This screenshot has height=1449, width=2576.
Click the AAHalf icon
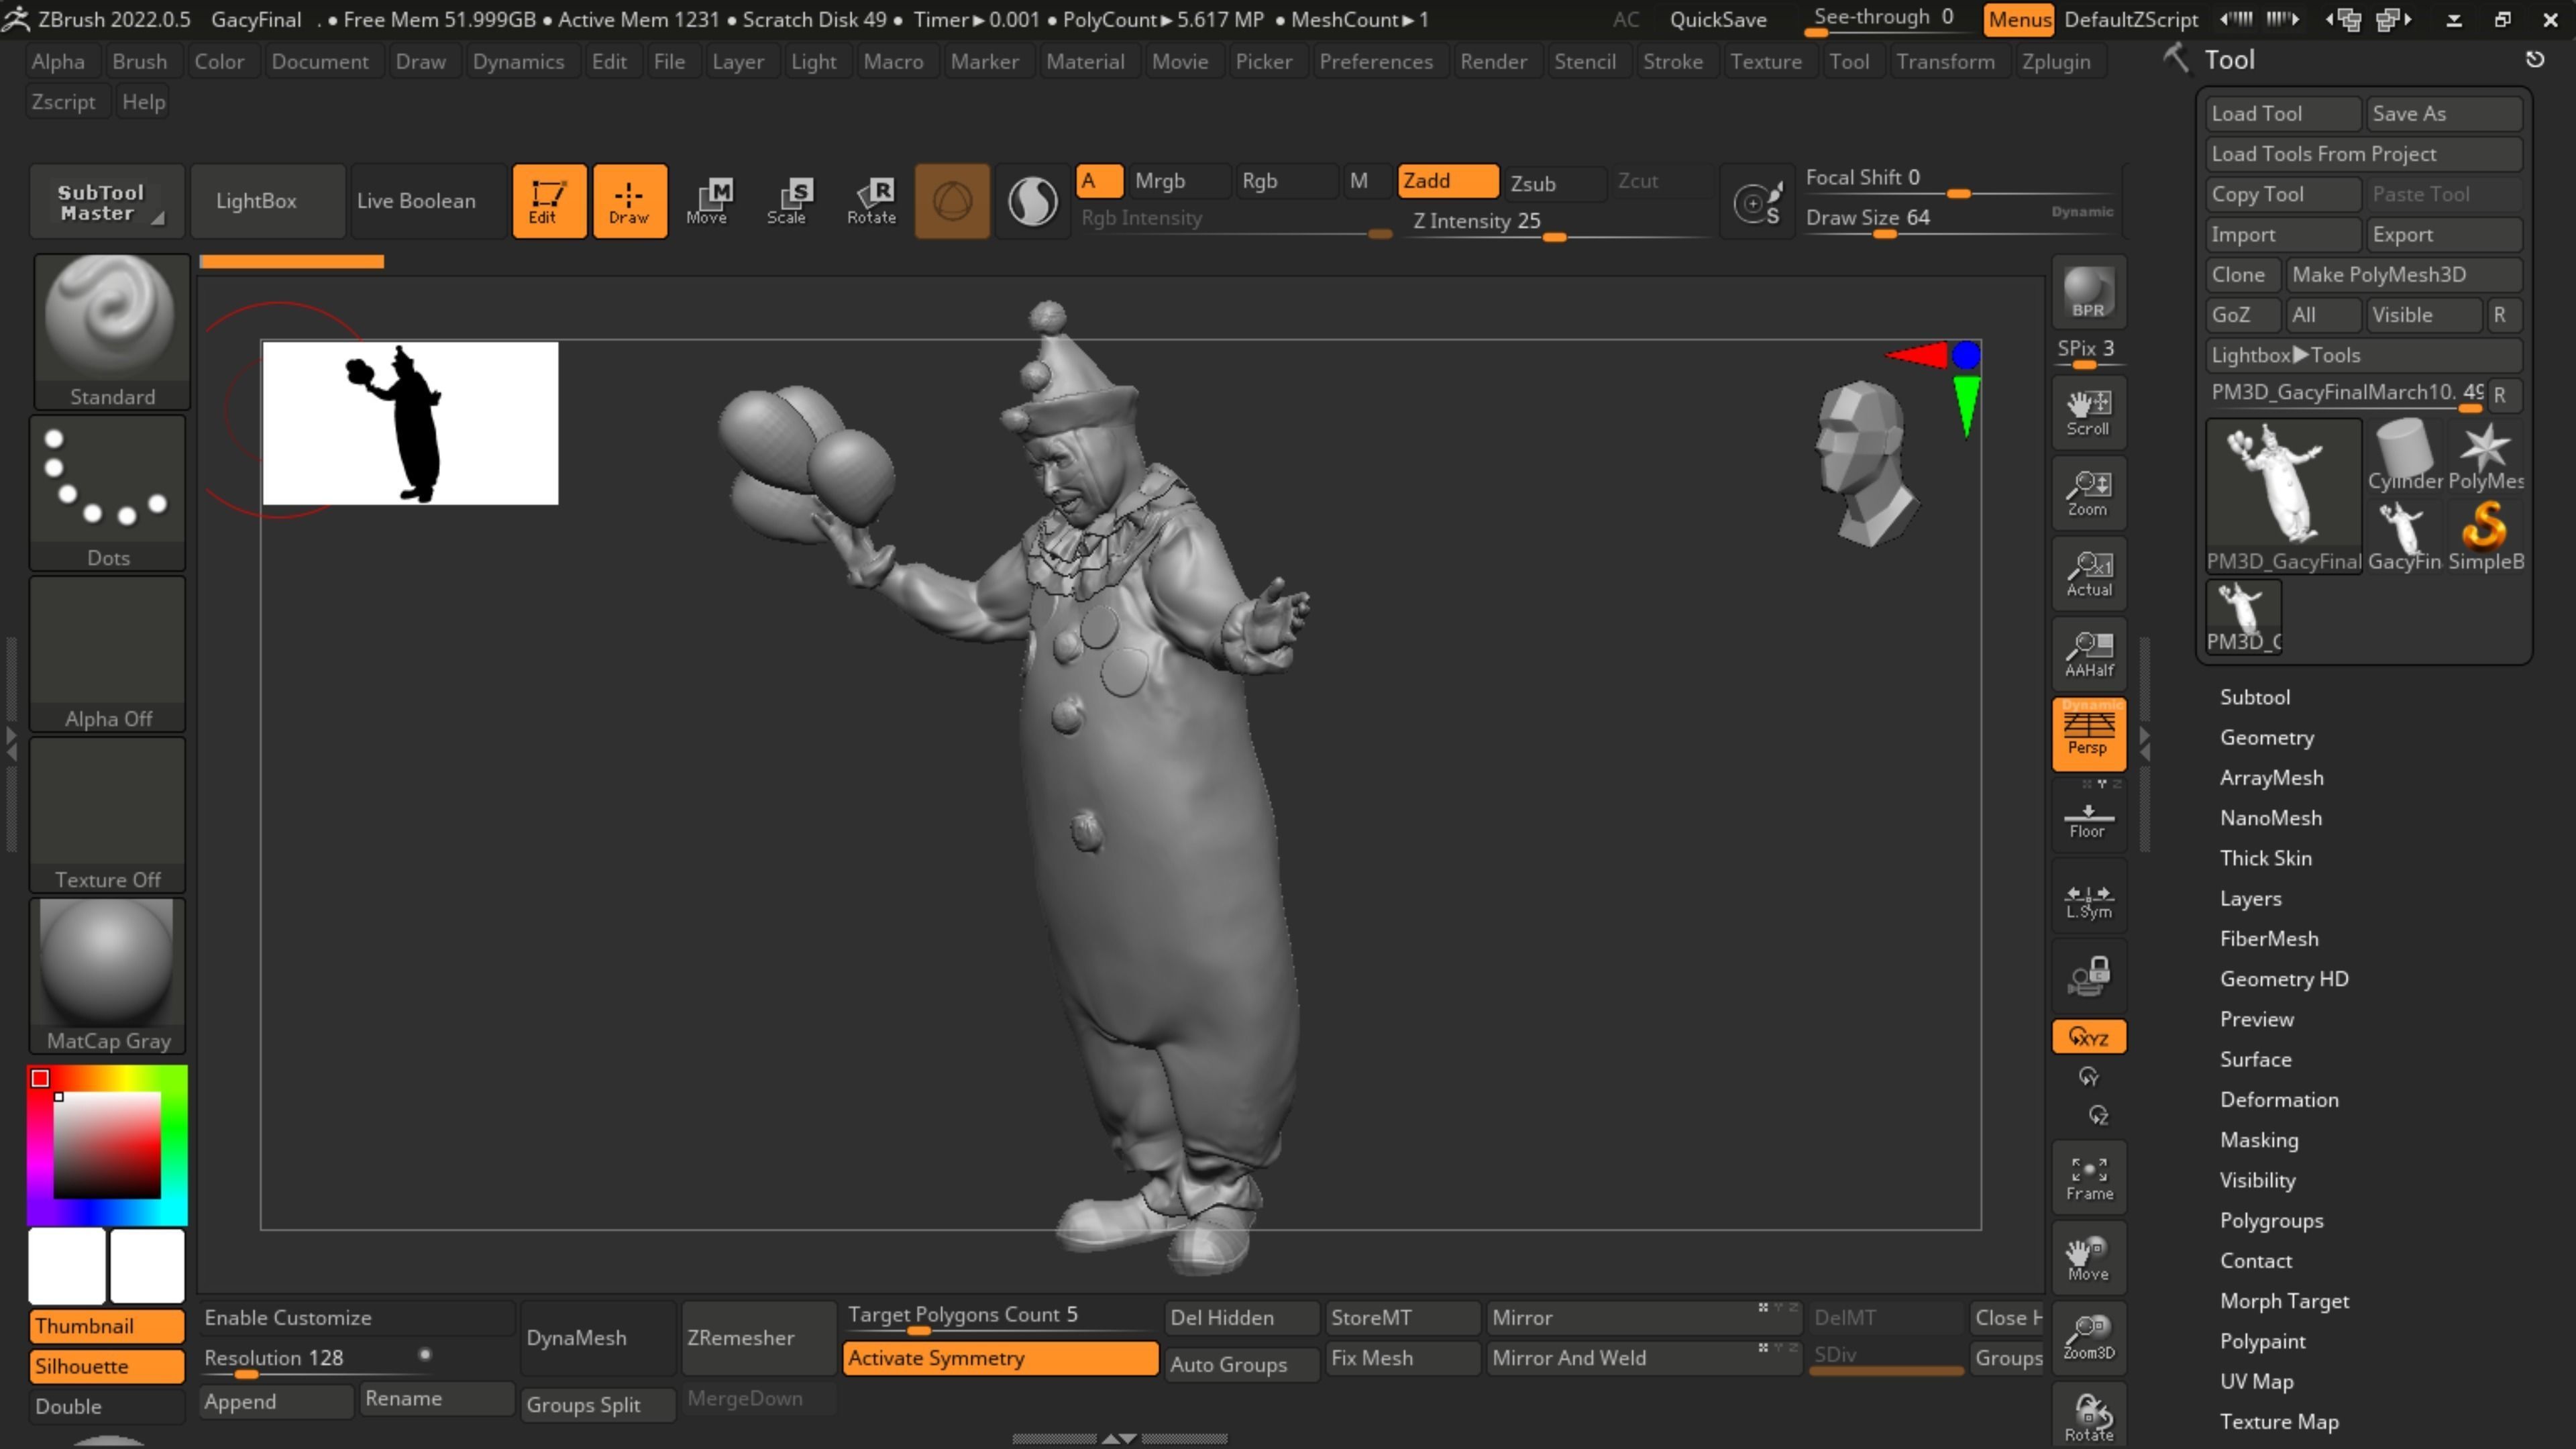pos(2088,654)
